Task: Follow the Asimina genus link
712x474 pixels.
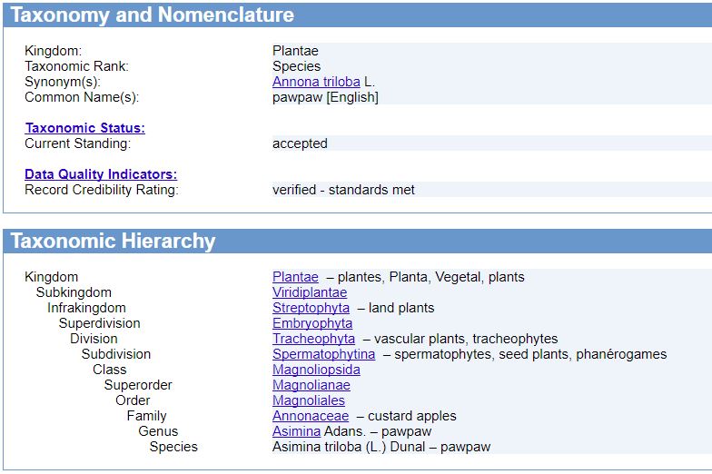Action: (296, 431)
